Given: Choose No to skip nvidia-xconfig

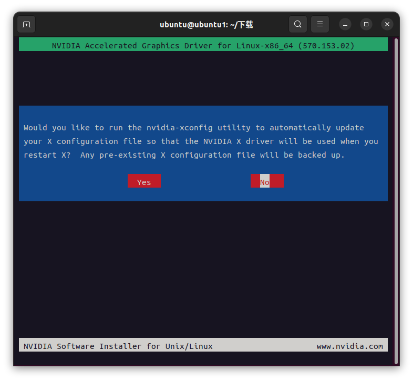Looking at the screenshot, I should point(267,181).
